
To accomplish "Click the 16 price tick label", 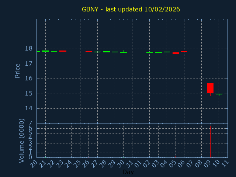I will point(28,79).
